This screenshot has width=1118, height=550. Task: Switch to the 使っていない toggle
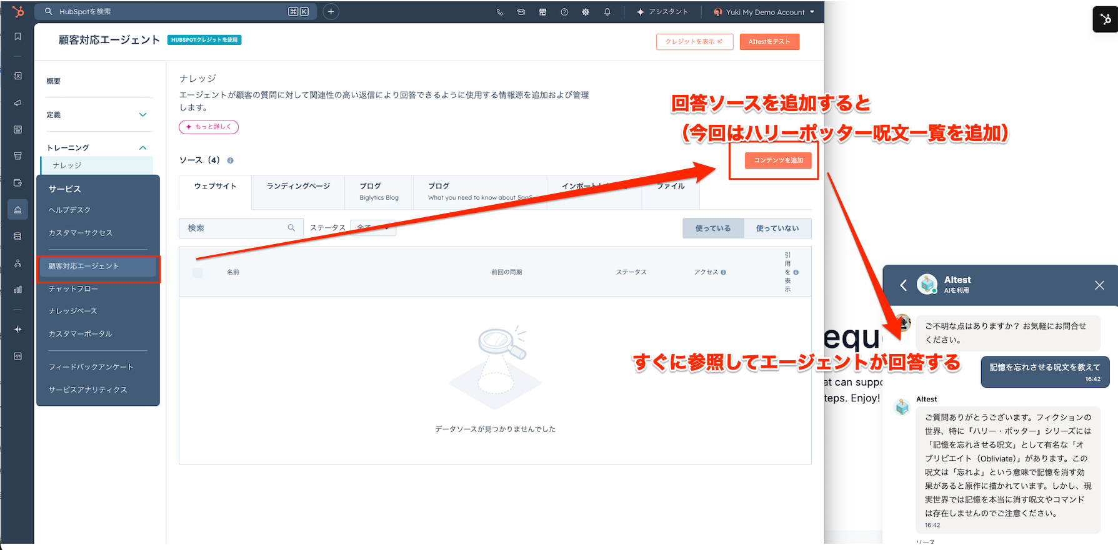(777, 228)
